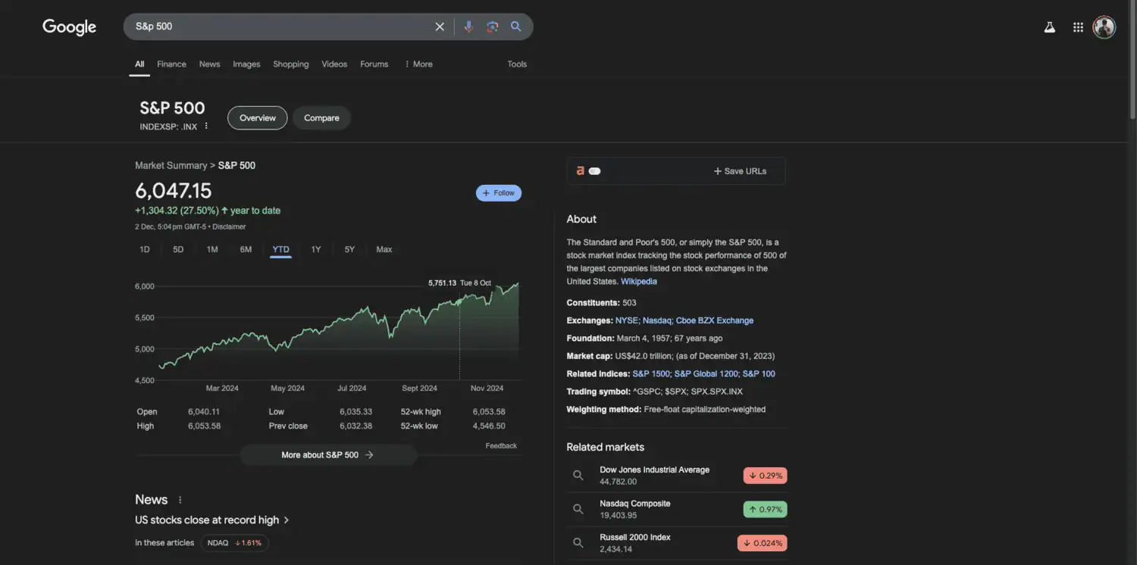This screenshot has width=1137, height=565.
Task: Open the Google account profile picture
Action: [x=1104, y=27]
